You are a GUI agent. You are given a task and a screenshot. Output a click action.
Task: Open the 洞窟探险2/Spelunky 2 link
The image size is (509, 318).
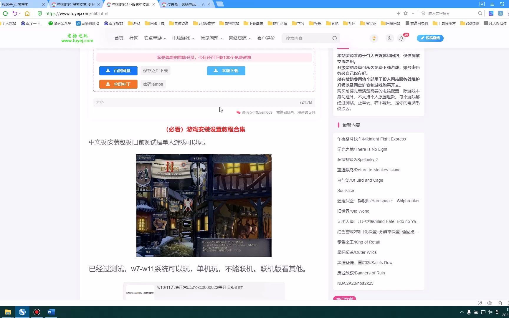(x=357, y=160)
